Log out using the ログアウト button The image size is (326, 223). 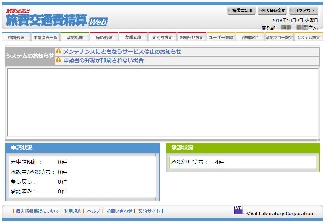click(303, 11)
